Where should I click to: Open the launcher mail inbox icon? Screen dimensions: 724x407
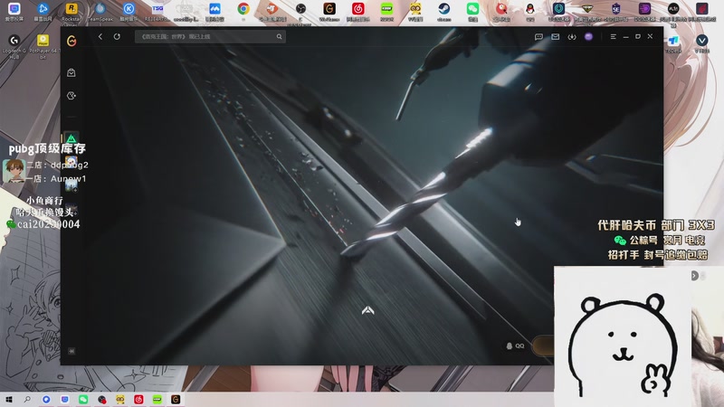pos(555,36)
